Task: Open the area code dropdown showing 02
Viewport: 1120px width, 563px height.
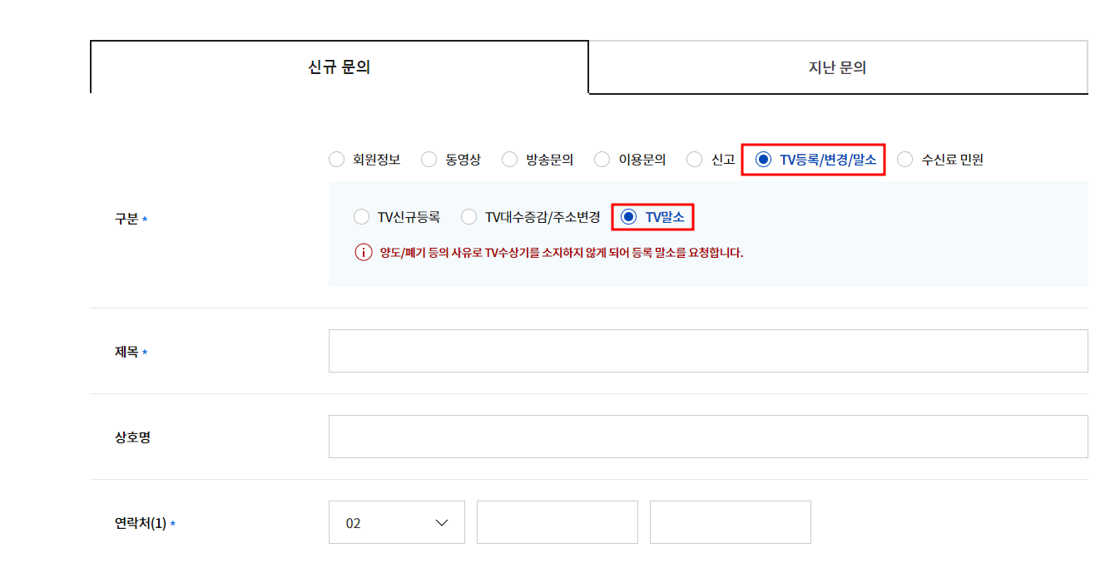Action: pyautogui.click(x=397, y=522)
